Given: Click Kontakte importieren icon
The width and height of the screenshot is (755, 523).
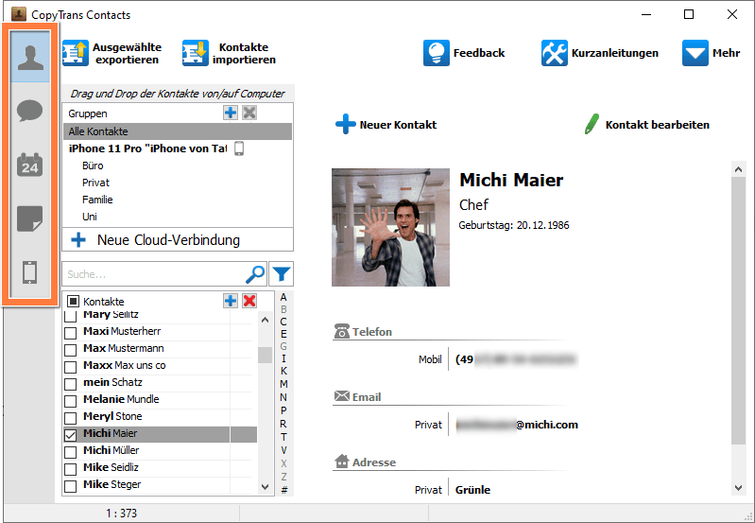Looking at the screenshot, I should click(x=195, y=53).
